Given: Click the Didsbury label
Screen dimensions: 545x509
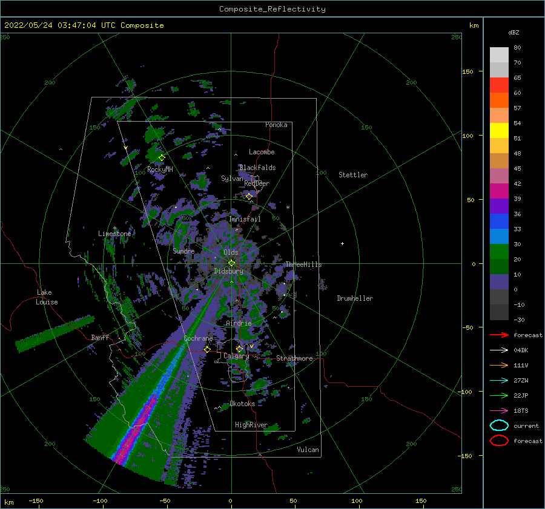Looking at the screenshot, I should (228, 271).
